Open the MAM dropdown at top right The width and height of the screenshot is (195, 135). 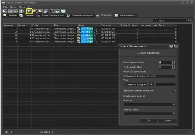(x=189, y=21)
